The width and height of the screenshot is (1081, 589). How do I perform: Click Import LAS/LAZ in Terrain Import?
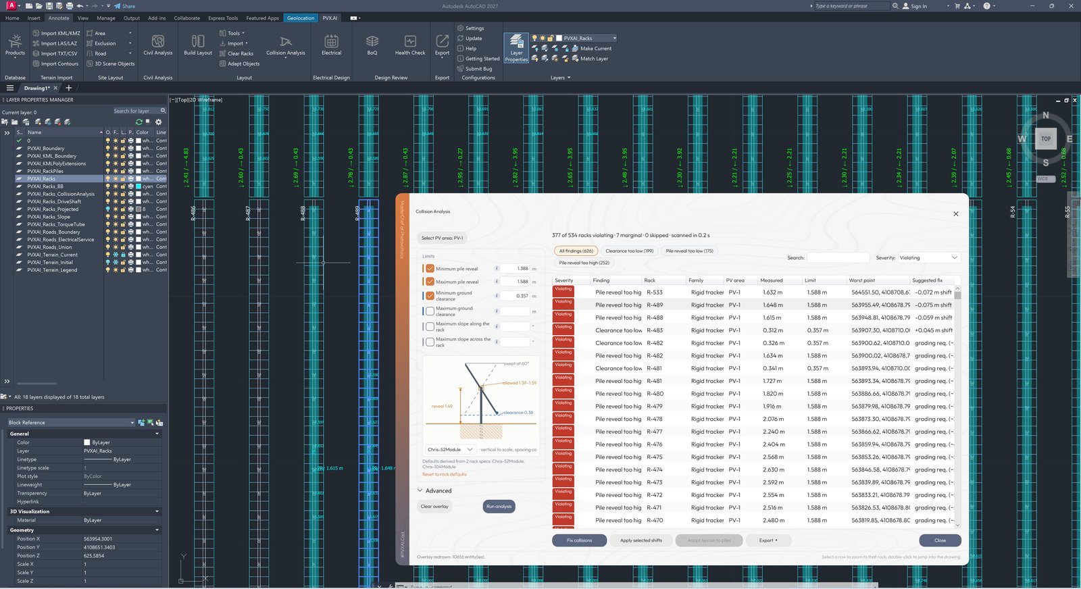point(55,43)
